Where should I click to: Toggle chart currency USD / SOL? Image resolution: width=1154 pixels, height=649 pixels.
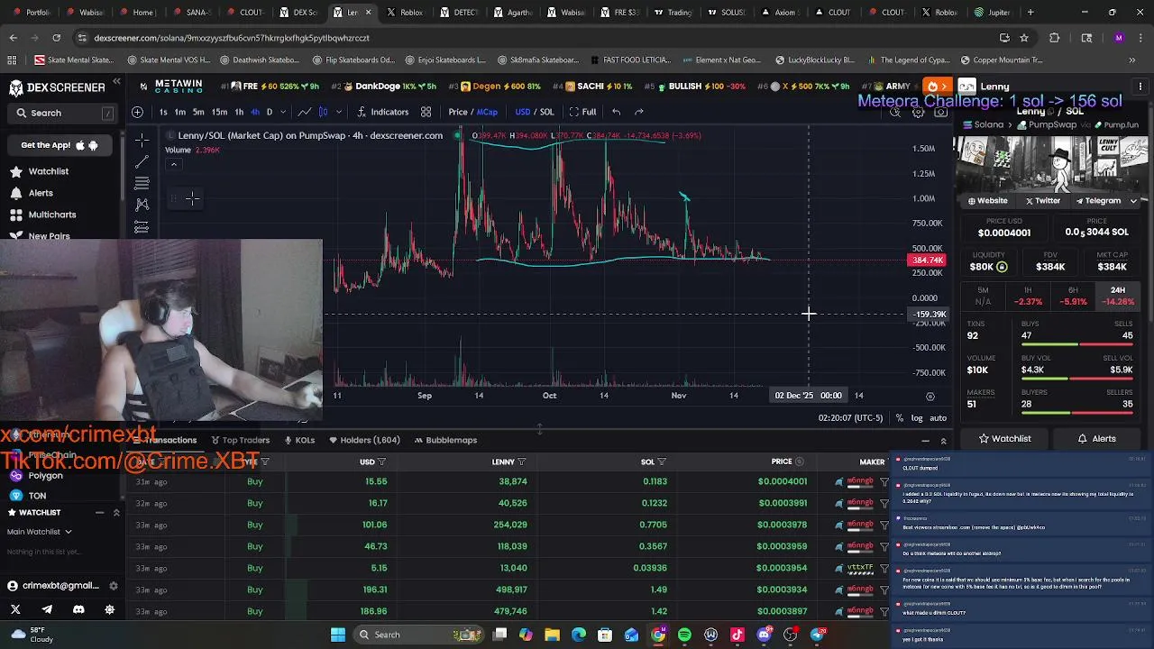pos(534,112)
